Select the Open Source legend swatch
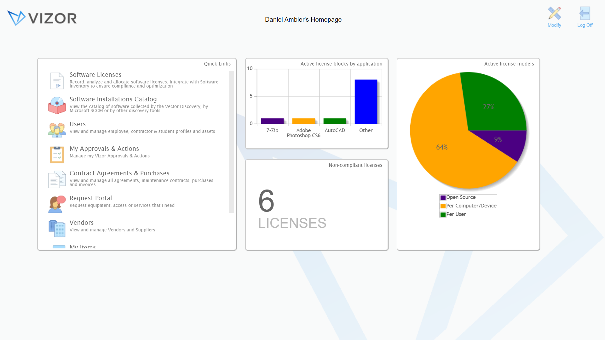Image resolution: width=605 pixels, height=340 pixels. [443, 197]
